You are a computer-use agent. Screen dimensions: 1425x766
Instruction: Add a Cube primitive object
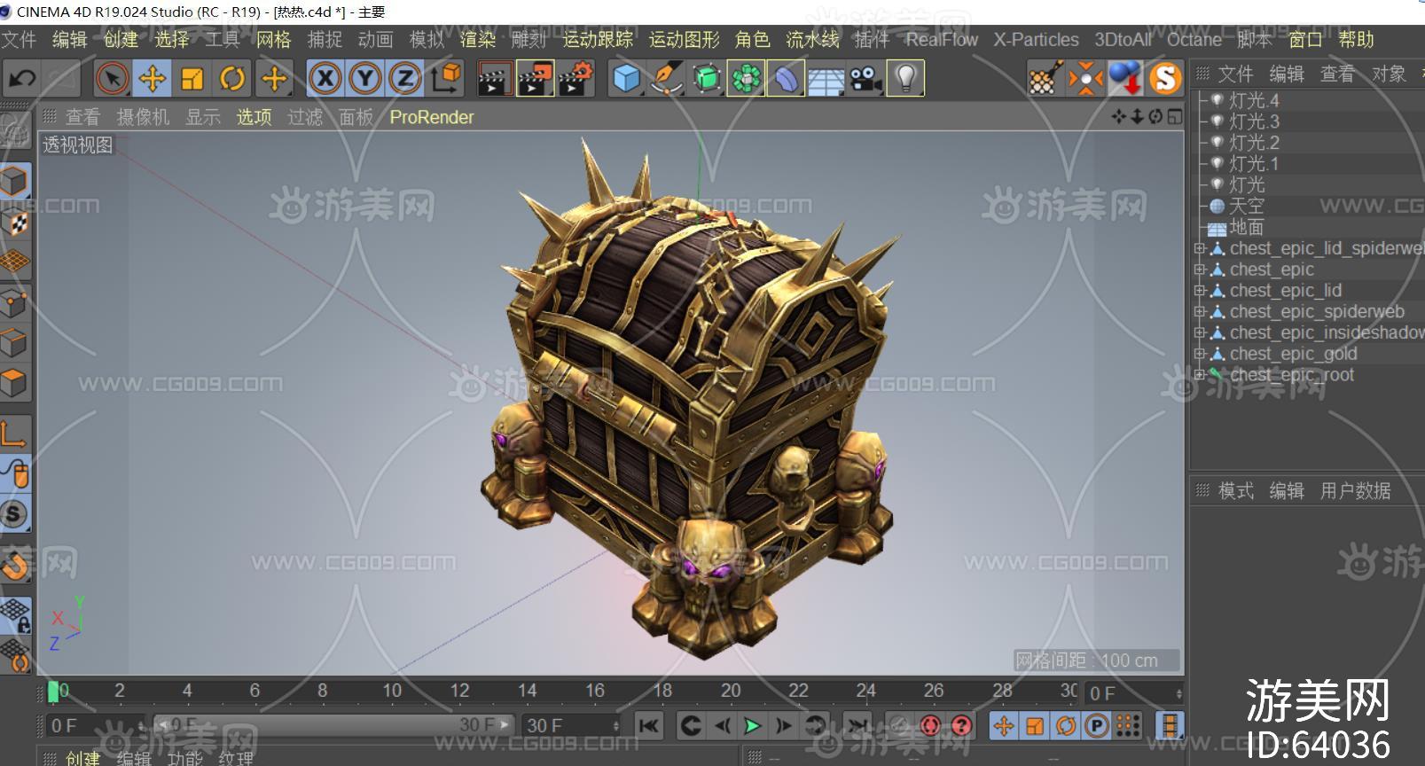pyautogui.click(x=627, y=79)
